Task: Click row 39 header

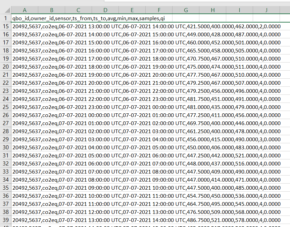Action: point(5,220)
